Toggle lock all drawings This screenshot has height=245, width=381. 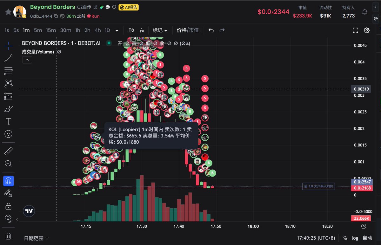coord(9,206)
